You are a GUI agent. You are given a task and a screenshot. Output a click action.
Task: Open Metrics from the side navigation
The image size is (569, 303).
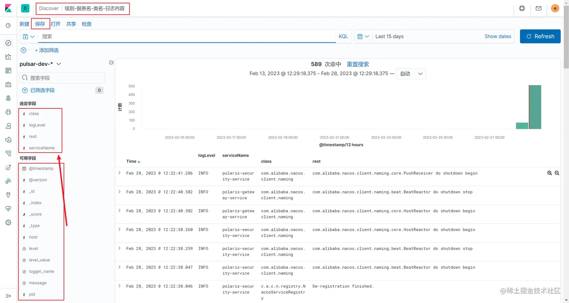8,126
